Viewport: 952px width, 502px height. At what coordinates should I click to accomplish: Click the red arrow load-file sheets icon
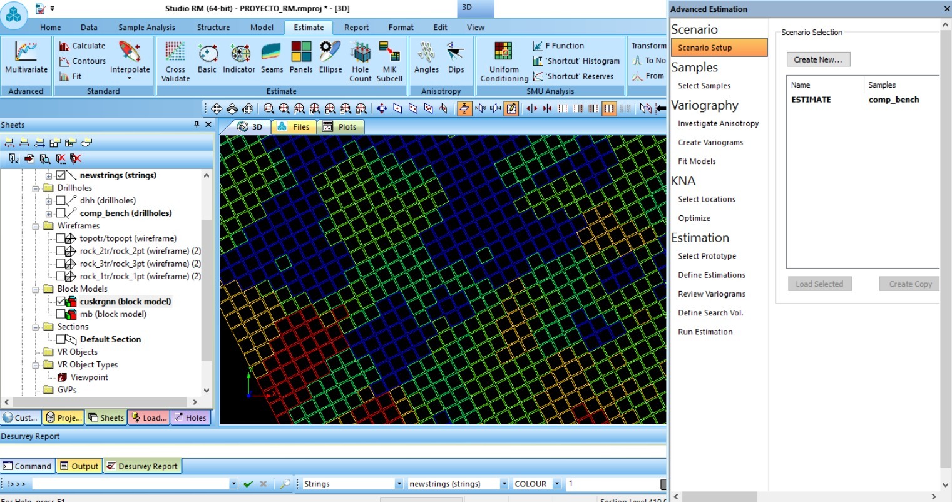tap(29, 159)
